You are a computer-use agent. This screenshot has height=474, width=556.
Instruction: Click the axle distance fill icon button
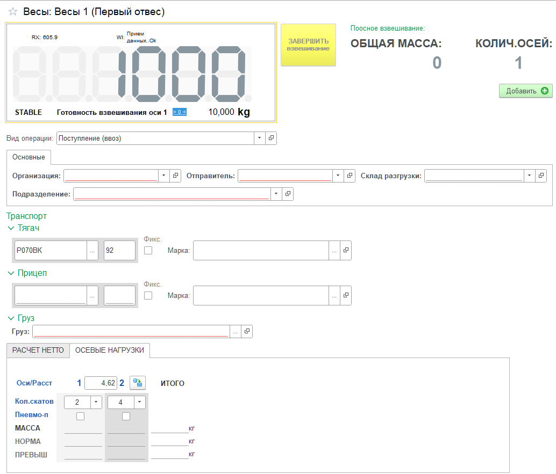pyautogui.click(x=138, y=383)
